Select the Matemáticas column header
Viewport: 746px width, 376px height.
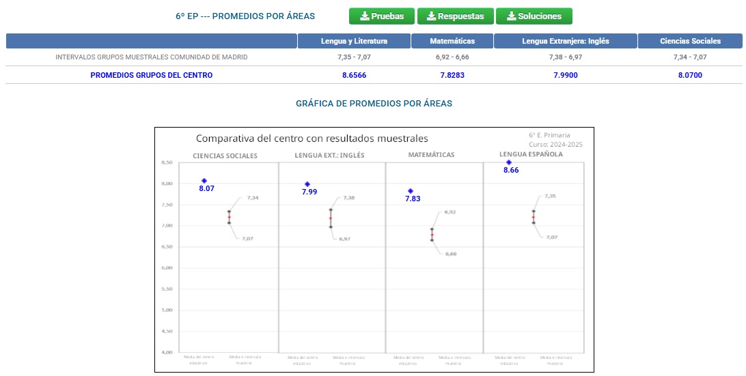click(x=452, y=41)
